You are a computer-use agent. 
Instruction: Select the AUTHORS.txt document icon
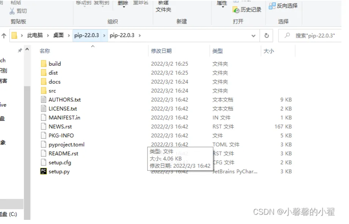(44, 99)
